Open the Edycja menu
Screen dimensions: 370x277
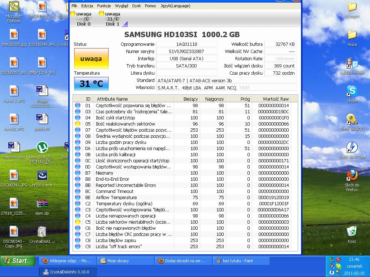(87, 6)
